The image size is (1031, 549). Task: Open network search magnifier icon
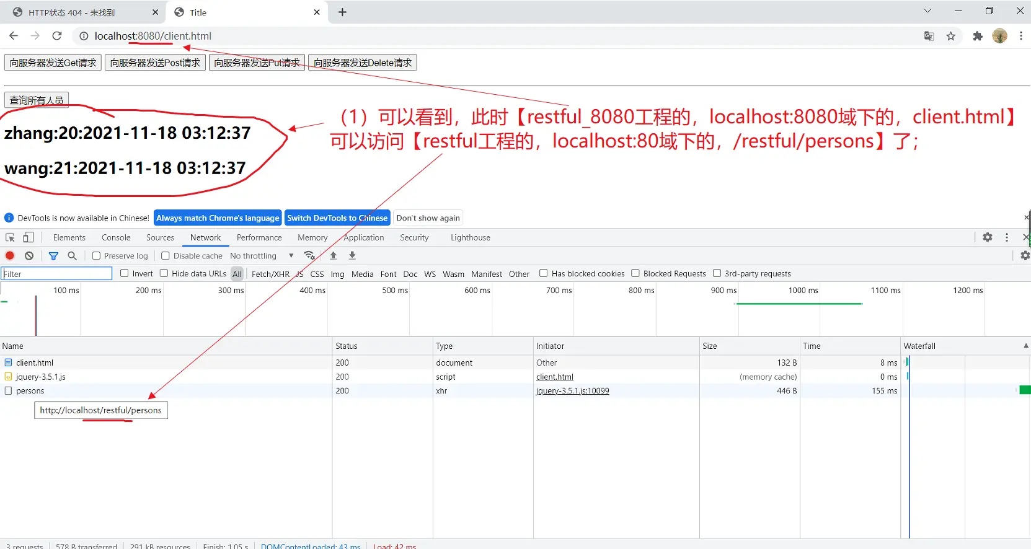point(72,255)
